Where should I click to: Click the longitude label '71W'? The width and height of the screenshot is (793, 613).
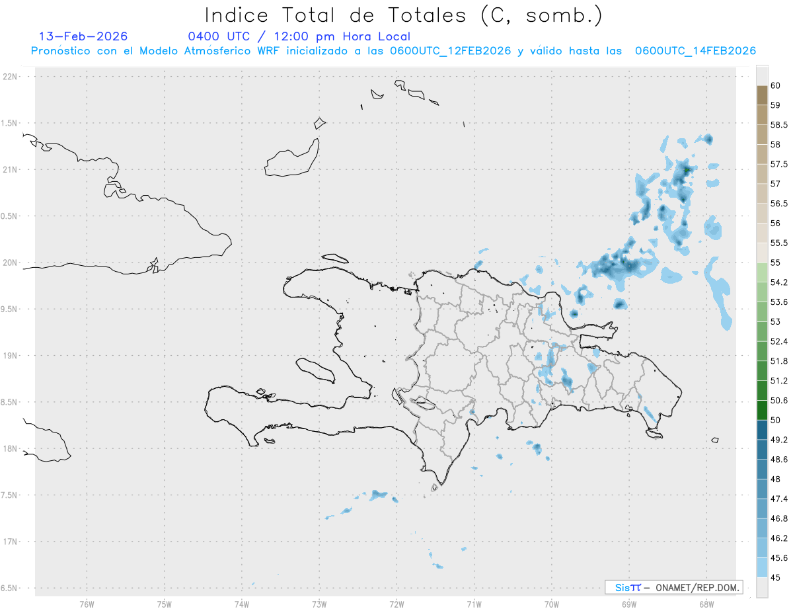474,604
